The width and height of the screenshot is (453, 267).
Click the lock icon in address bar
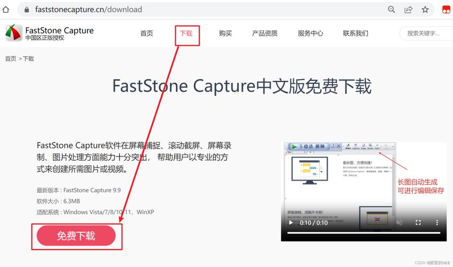click(27, 10)
